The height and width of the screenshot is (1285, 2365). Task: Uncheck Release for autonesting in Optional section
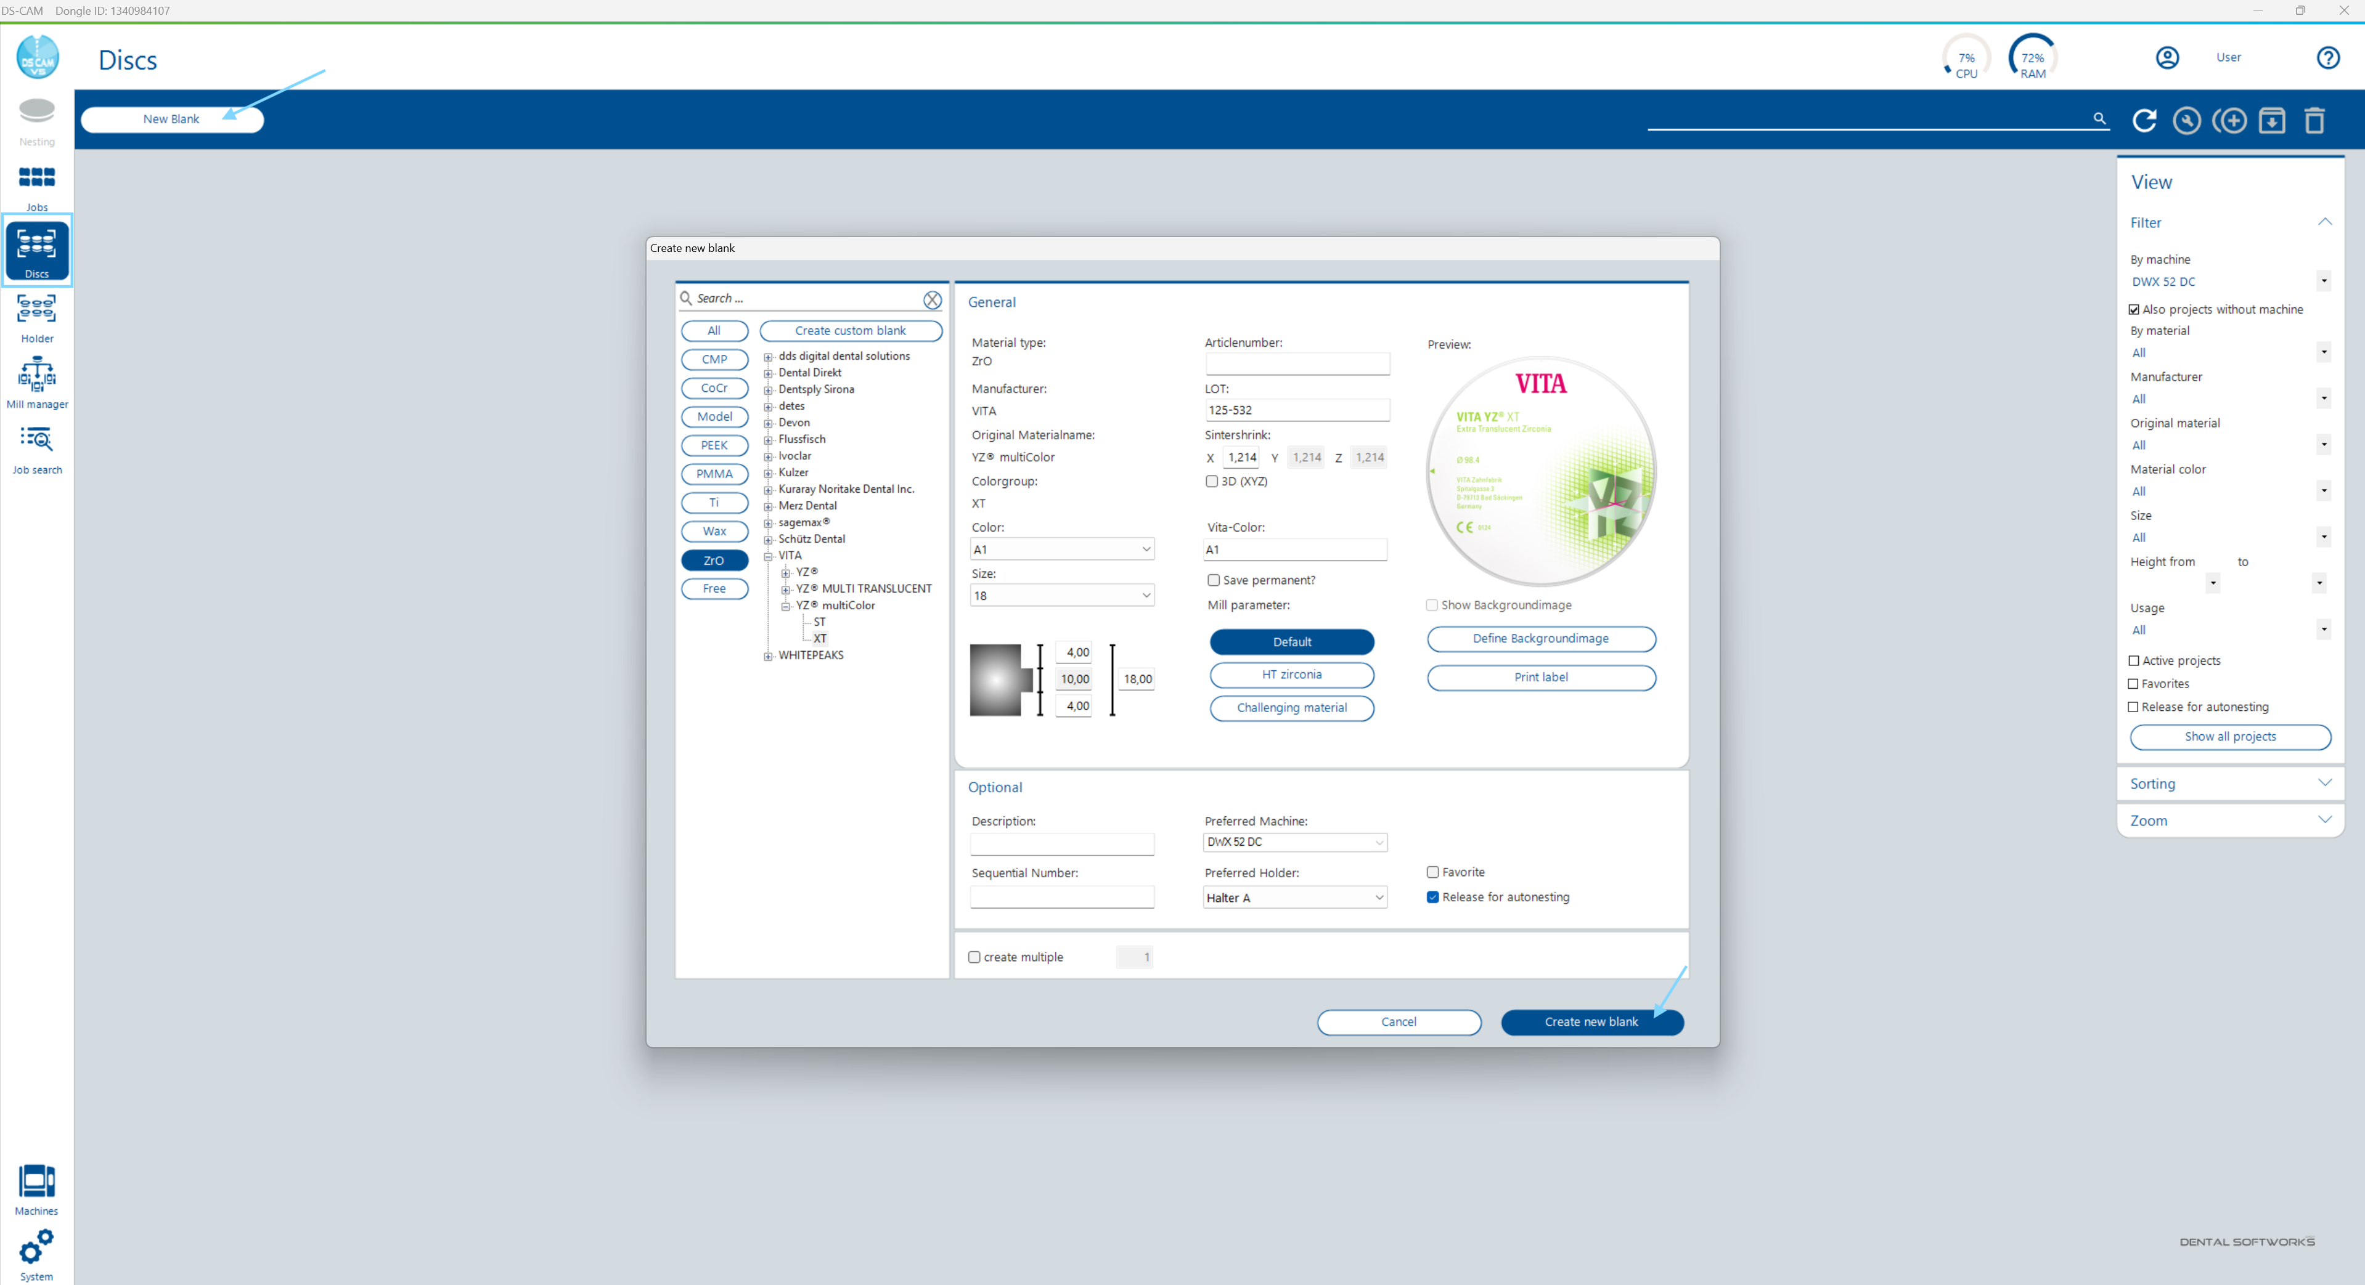tap(1432, 897)
